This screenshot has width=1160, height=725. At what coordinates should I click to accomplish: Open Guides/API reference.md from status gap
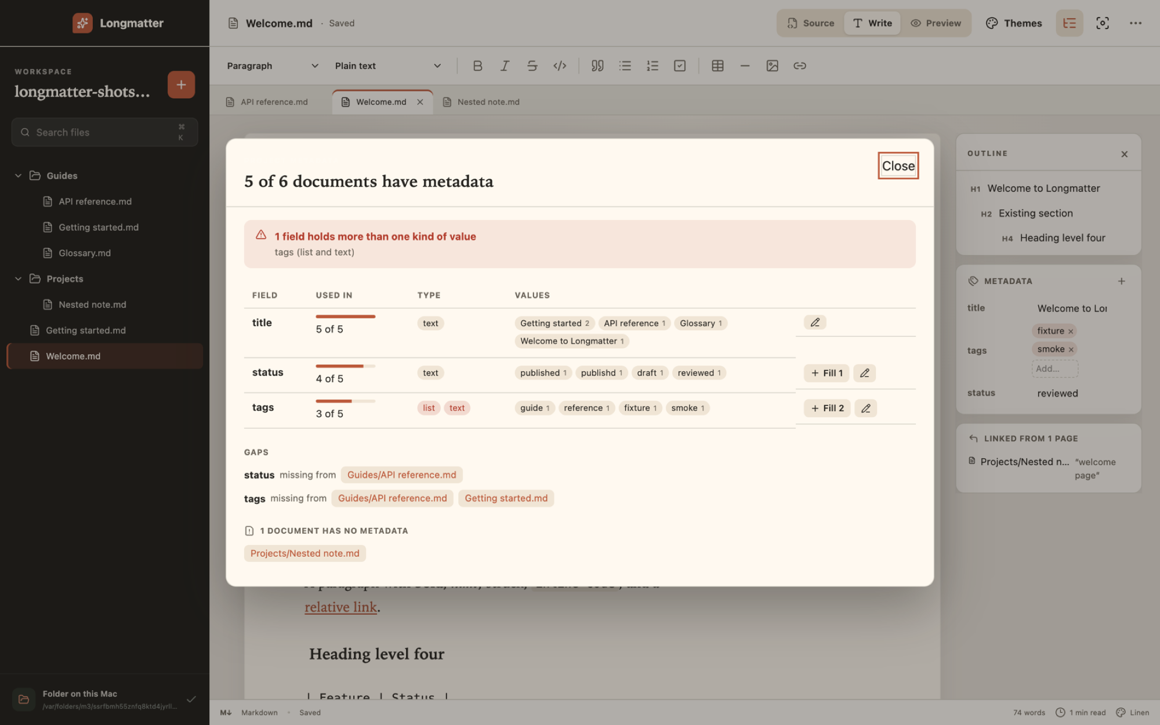click(401, 475)
